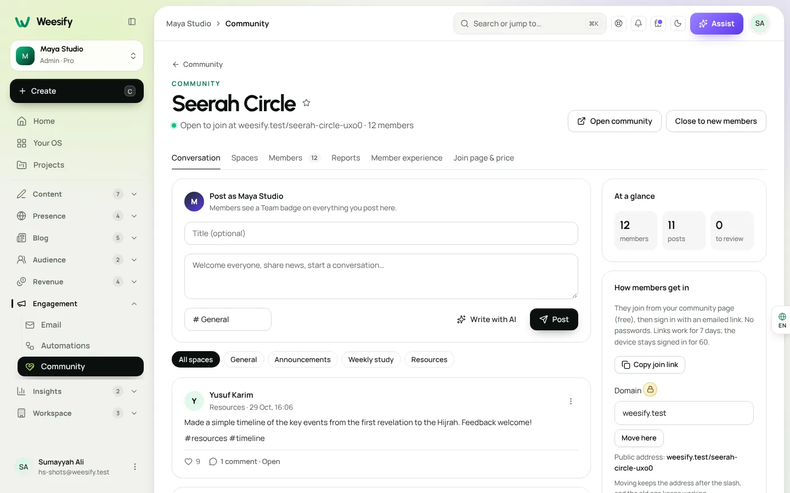
Task: Go back via the Community arrow link
Action: [198, 65]
